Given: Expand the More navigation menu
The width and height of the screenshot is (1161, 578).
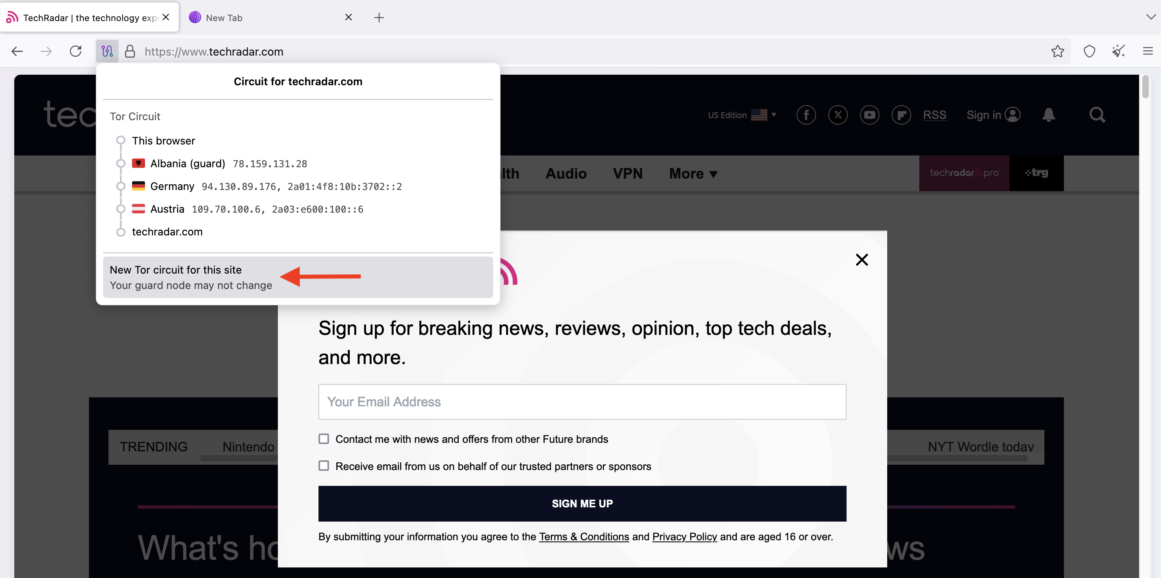Looking at the screenshot, I should (x=693, y=173).
